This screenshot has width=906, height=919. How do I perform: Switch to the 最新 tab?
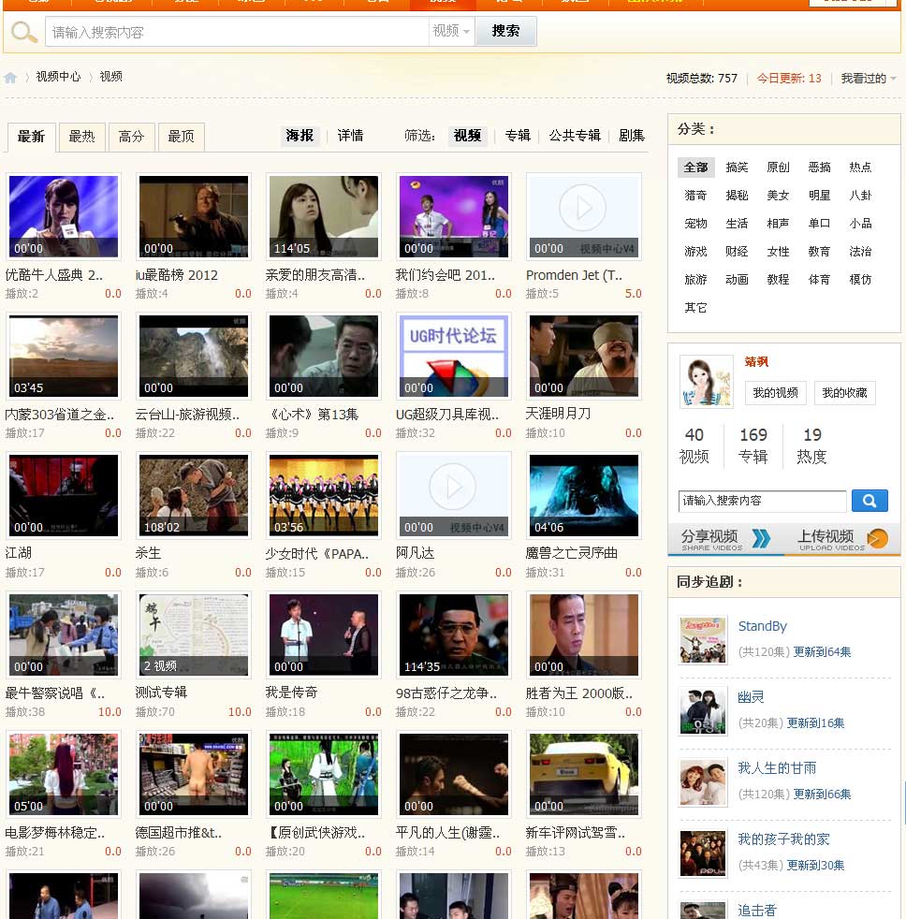[x=32, y=138]
